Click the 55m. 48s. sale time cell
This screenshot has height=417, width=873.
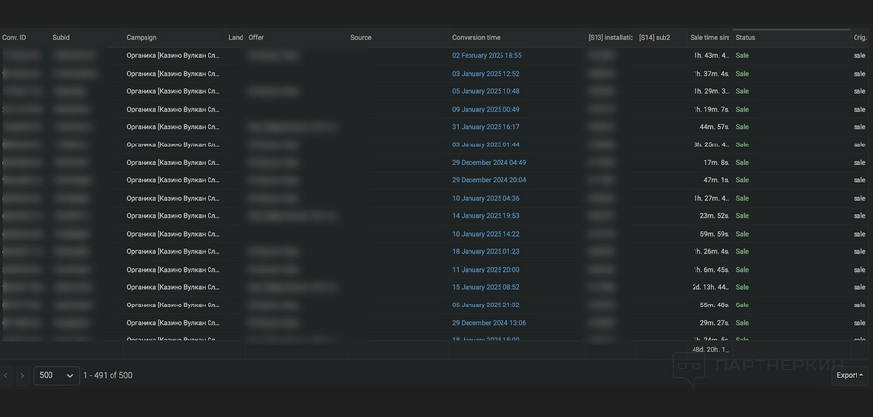[714, 305]
